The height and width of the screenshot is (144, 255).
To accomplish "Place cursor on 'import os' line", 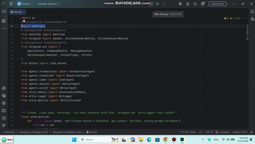I will pos(28,18).
